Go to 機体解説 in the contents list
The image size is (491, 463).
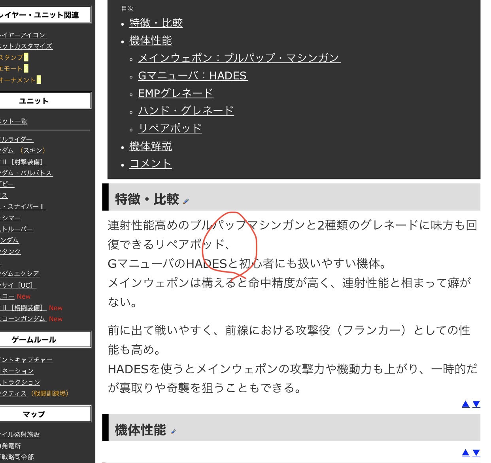(150, 146)
